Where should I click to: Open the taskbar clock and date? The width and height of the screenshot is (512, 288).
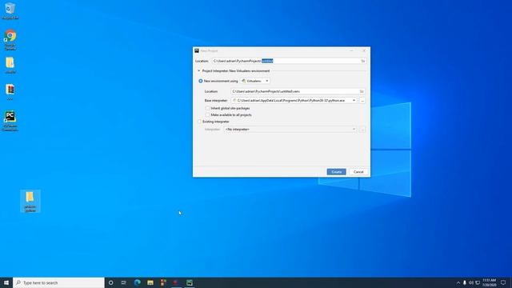tap(489, 282)
